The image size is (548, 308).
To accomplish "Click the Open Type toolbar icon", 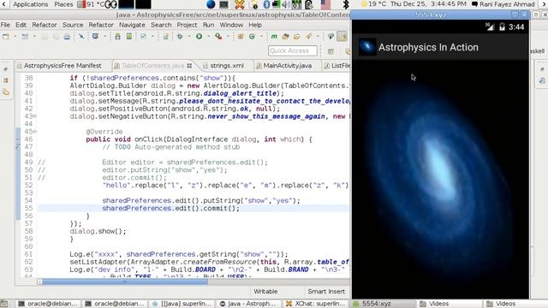I will point(285,36).
